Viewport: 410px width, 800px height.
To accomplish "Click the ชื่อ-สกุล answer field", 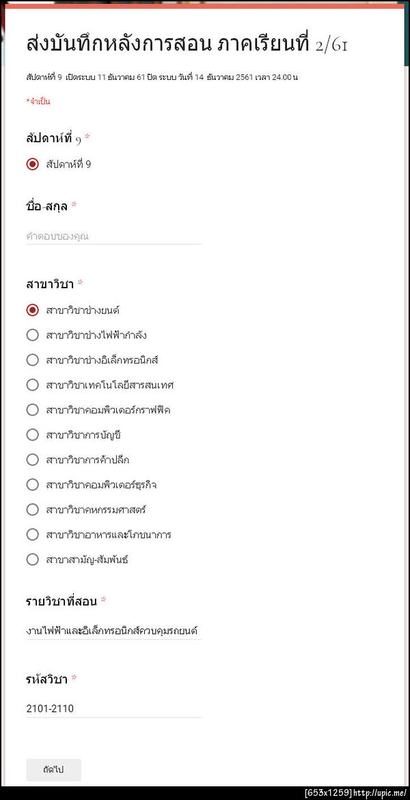I will pyautogui.click(x=113, y=236).
